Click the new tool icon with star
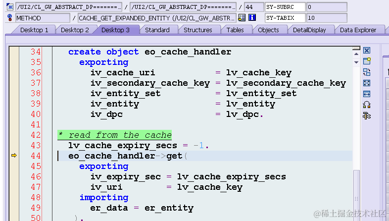This screenshot has width=389, height=221. coord(367,61)
